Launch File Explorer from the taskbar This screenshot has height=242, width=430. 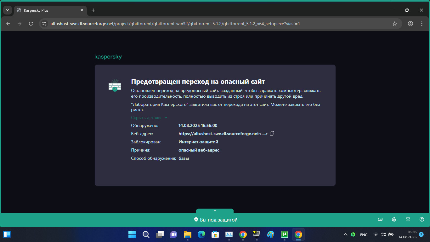(188, 234)
